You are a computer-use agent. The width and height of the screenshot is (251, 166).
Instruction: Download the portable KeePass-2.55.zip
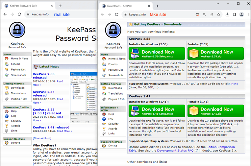(x=215, y=54)
